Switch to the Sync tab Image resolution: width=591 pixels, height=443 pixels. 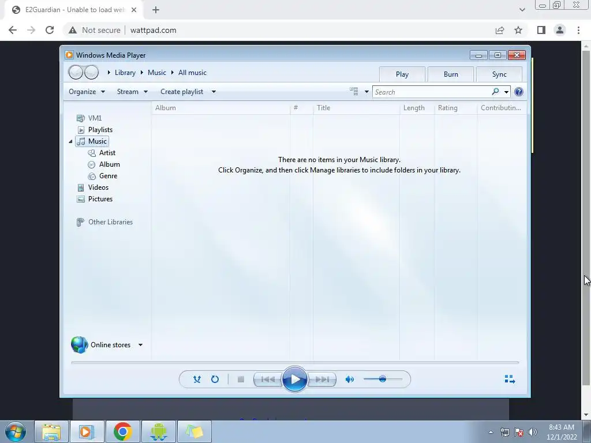(x=499, y=74)
